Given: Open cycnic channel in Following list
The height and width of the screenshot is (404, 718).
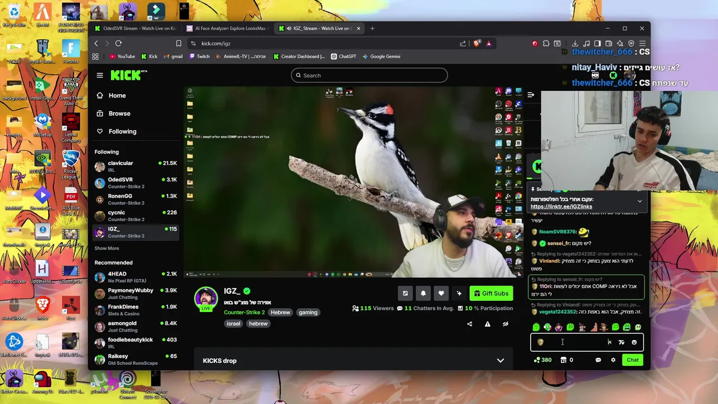Looking at the screenshot, I should pyautogui.click(x=135, y=215).
